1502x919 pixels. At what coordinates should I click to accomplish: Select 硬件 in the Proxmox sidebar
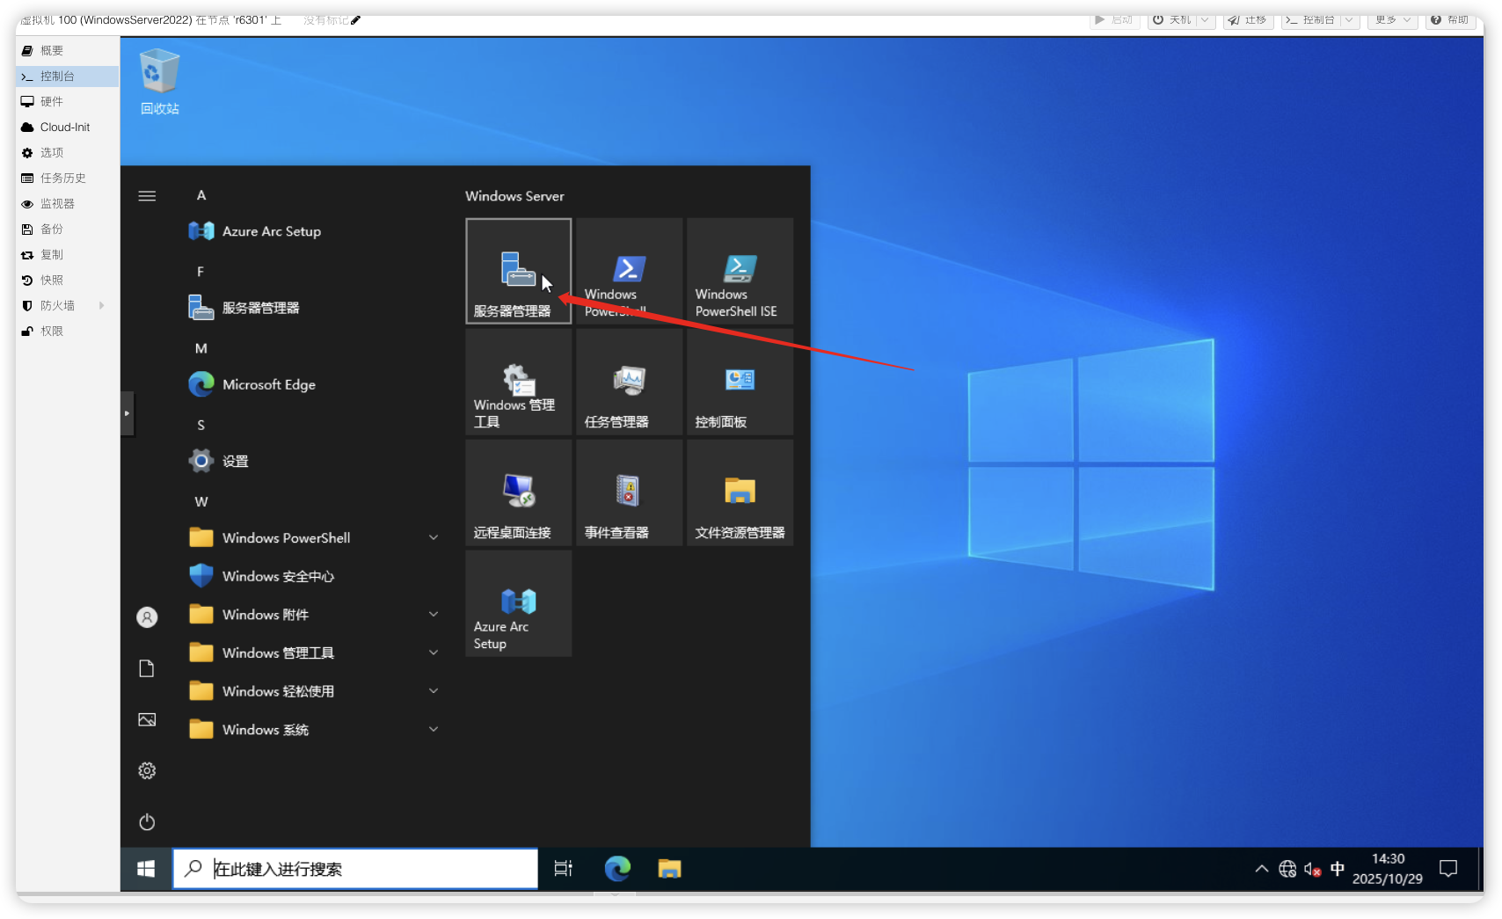pos(52,102)
